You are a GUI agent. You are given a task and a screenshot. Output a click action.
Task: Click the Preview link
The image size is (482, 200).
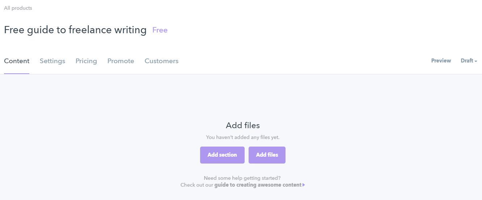pyautogui.click(x=441, y=61)
